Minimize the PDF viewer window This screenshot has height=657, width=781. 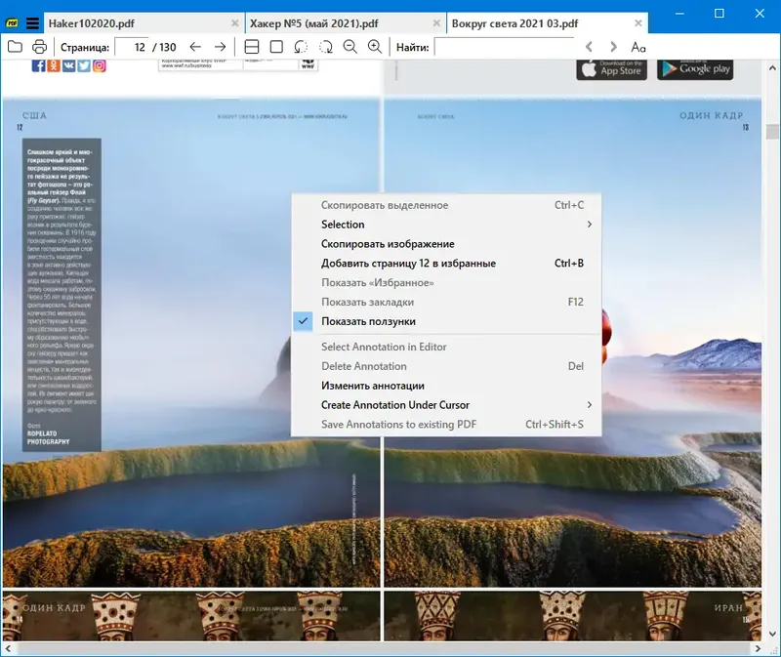(679, 13)
